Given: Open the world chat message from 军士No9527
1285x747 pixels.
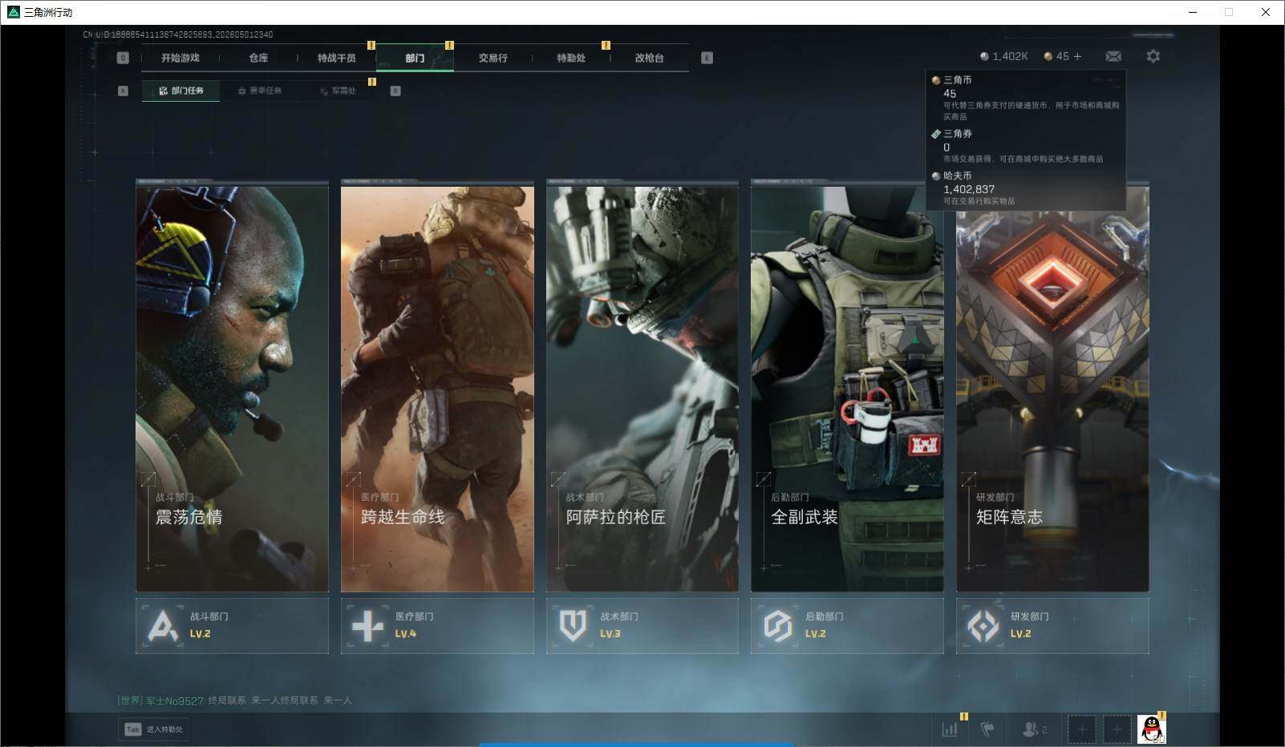Looking at the screenshot, I should pos(235,701).
